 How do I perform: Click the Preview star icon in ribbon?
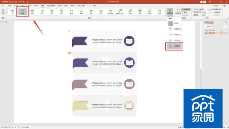pyautogui.click(x=3, y=11)
